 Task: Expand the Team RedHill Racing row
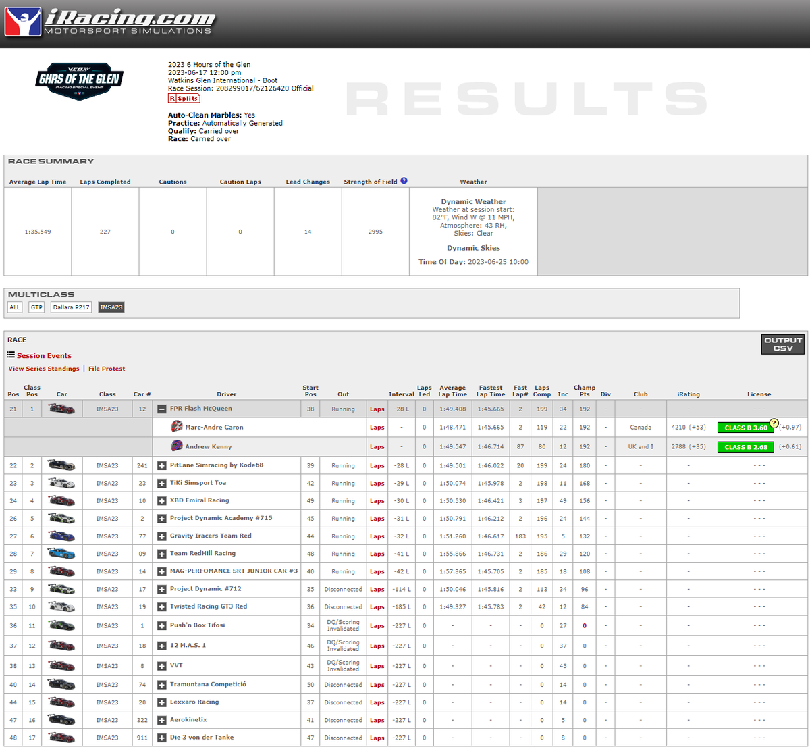pos(161,553)
